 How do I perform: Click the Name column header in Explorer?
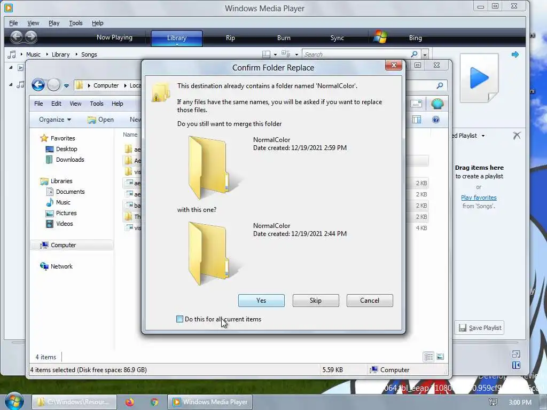(130, 135)
